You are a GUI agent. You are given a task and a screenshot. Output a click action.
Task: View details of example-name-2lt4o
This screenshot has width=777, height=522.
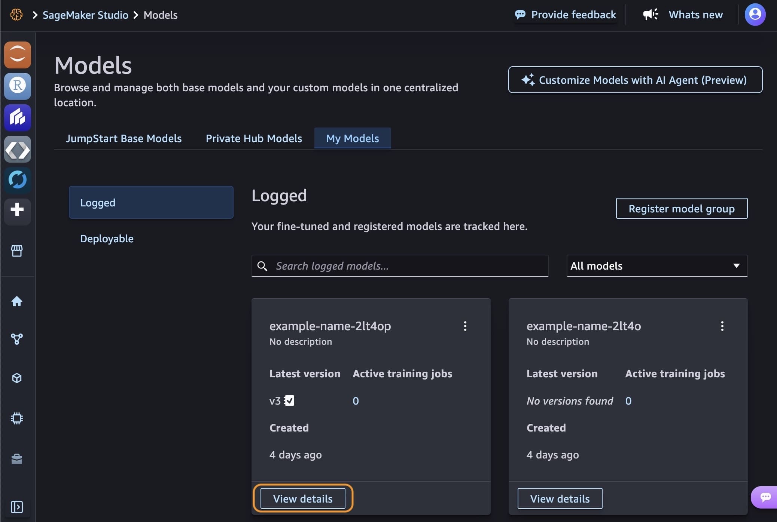click(560, 498)
